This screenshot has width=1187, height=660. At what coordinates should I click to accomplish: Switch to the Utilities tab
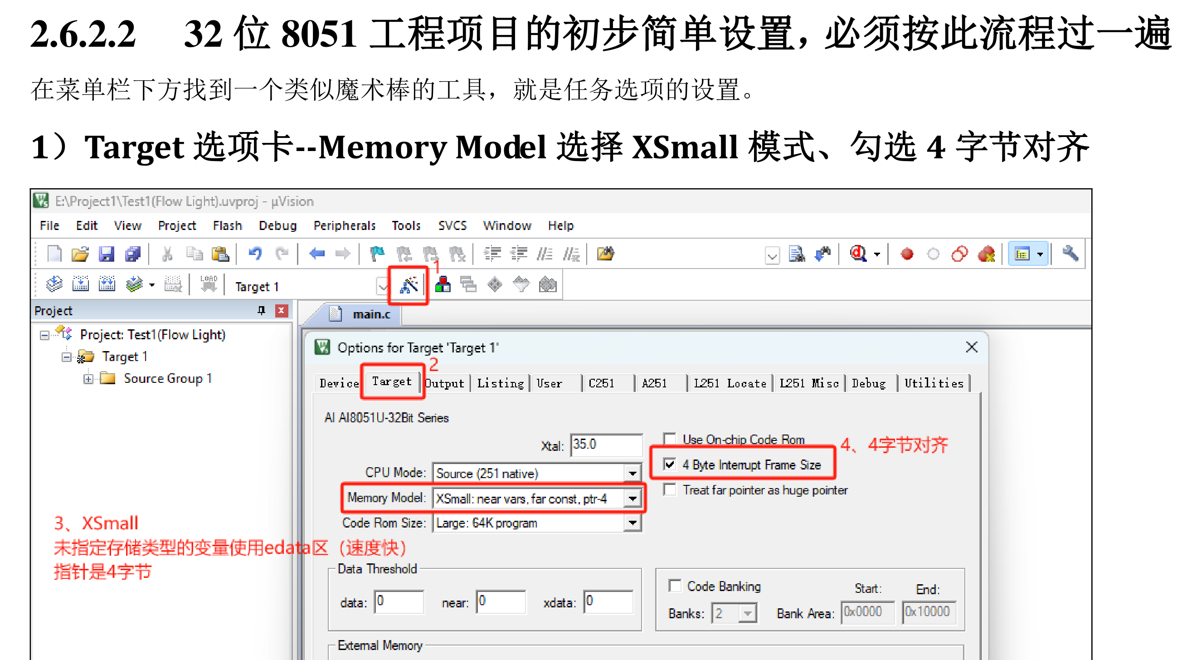[x=934, y=383]
